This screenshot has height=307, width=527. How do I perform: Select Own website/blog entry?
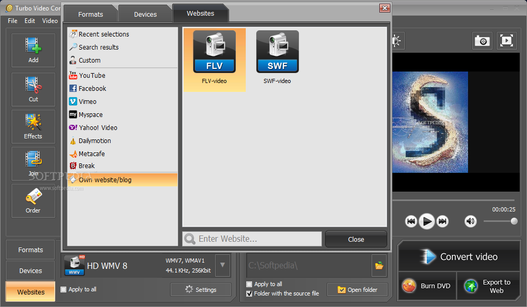(123, 180)
